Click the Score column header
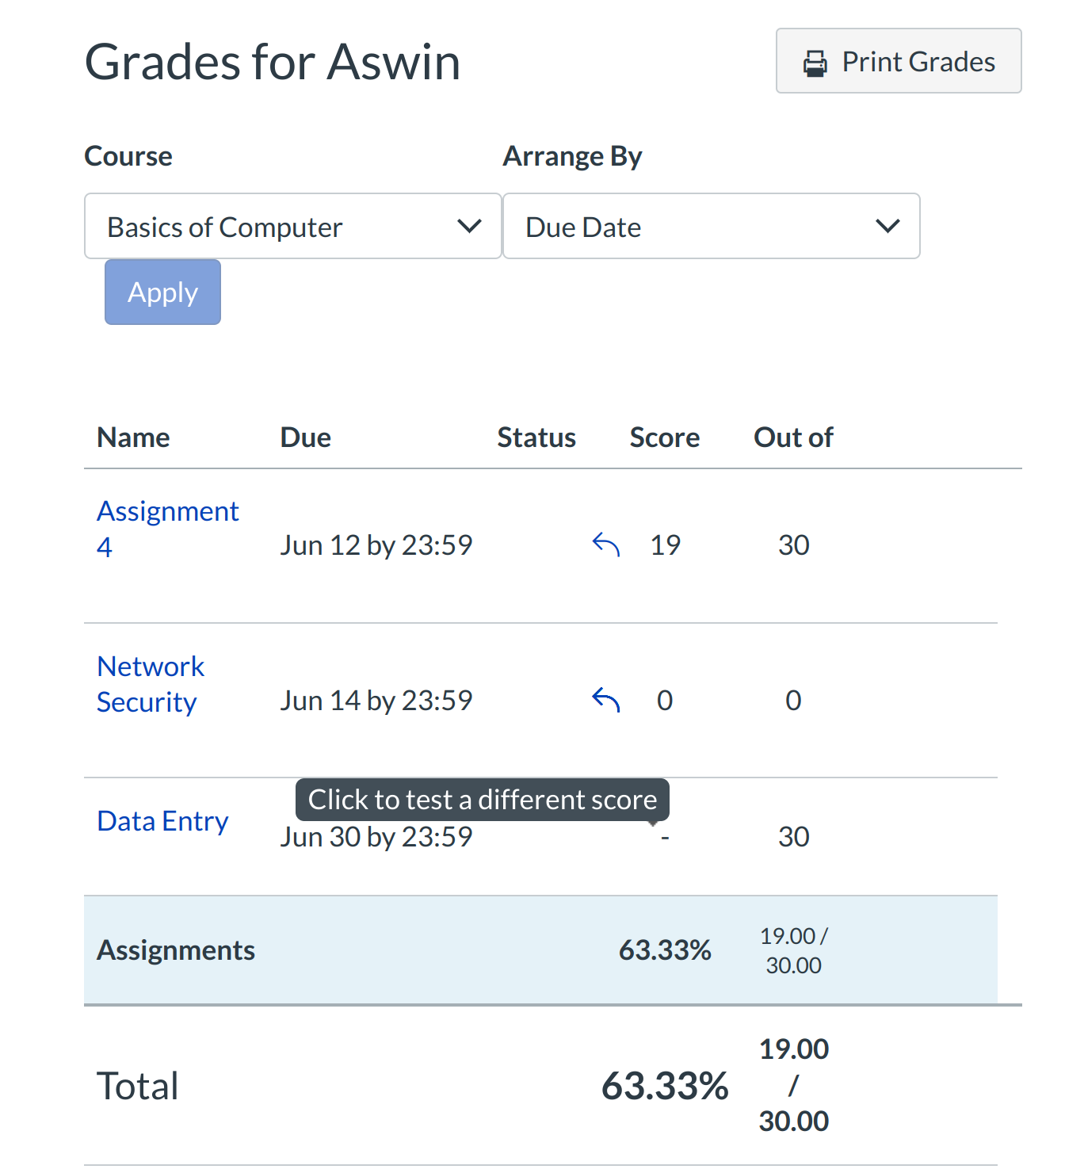This screenshot has height=1173, width=1065. pyautogui.click(x=665, y=437)
